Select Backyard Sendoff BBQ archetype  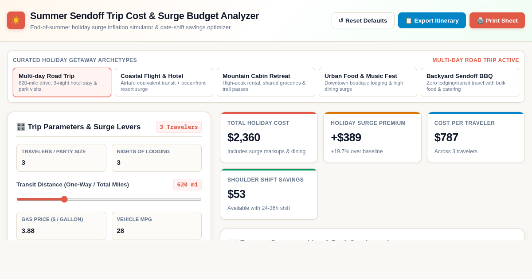pos(470,82)
